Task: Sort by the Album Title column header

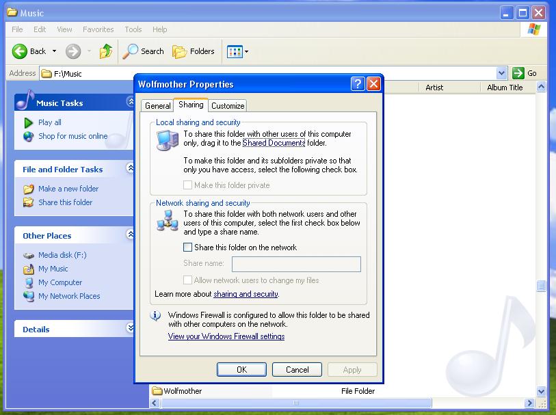Action: tap(507, 88)
